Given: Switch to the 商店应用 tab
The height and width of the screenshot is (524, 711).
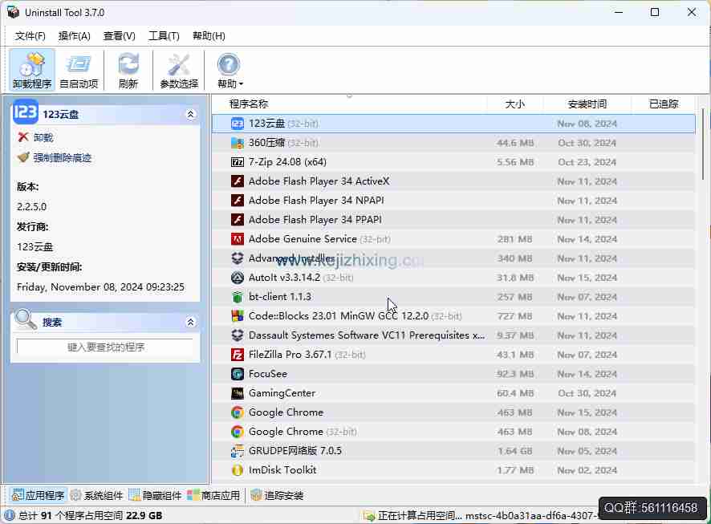Looking at the screenshot, I should 213,495.
